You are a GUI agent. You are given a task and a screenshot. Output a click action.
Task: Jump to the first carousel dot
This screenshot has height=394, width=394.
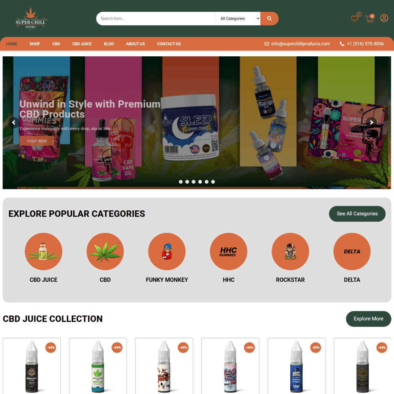pyautogui.click(x=181, y=182)
